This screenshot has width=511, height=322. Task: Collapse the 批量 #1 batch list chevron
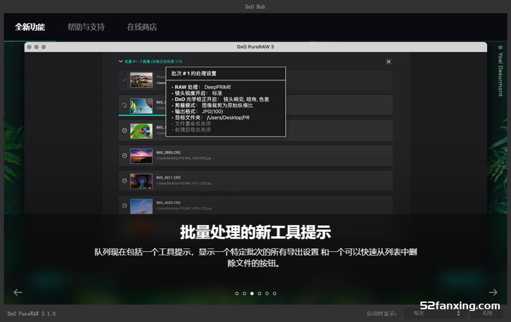[x=121, y=61]
